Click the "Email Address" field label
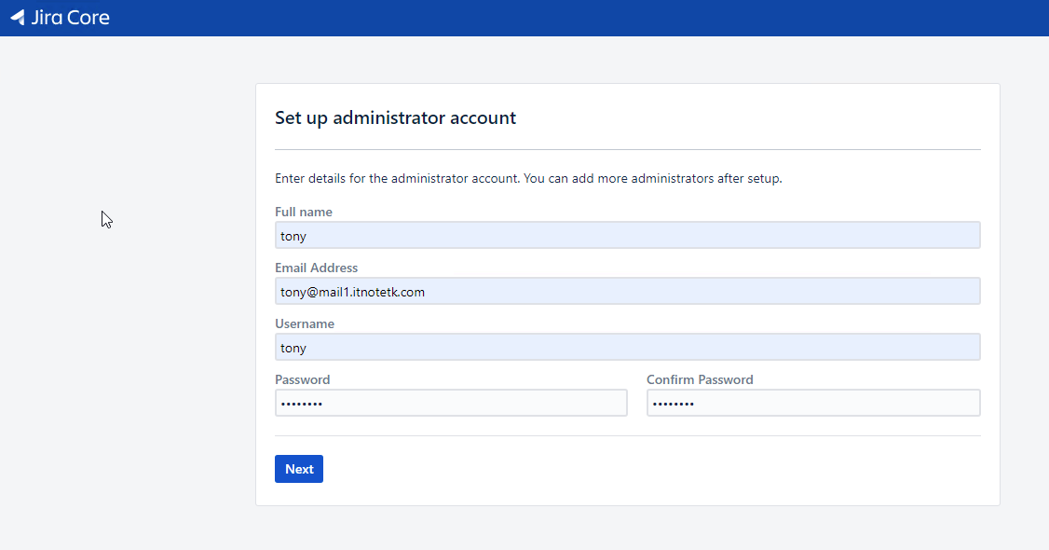The image size is (1049, 550). 316,268
